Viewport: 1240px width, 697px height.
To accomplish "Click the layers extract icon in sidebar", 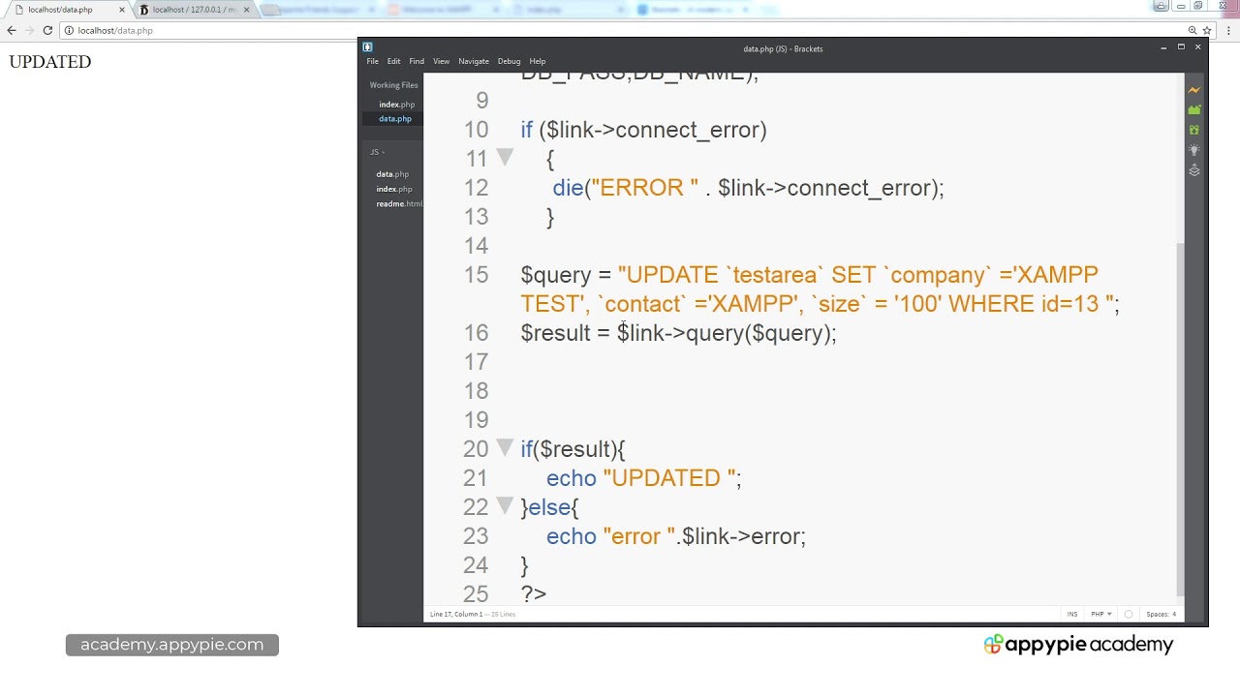I will [x=1194, y=170].
